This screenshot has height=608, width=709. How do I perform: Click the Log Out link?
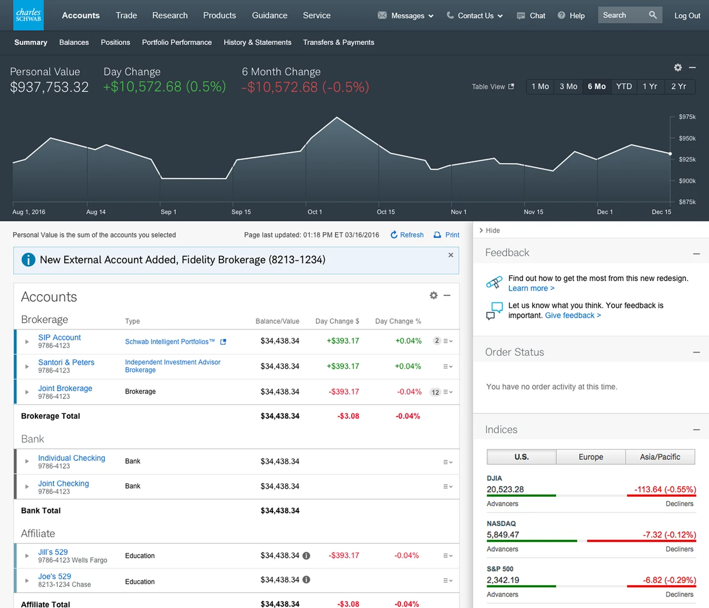coord(687,16)
